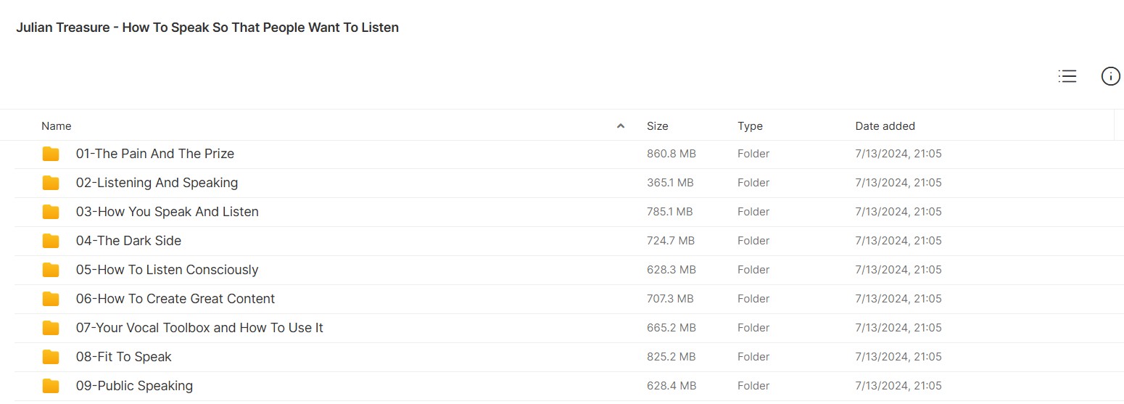The height and width of the screenshot is (404, 1124).
Task: Open 07-Your Vocal Toolbox and How To Use It
Action: [x=199, y=328]
